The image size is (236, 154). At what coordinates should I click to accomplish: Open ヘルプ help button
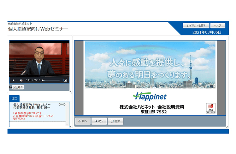(x=218, y=25)
